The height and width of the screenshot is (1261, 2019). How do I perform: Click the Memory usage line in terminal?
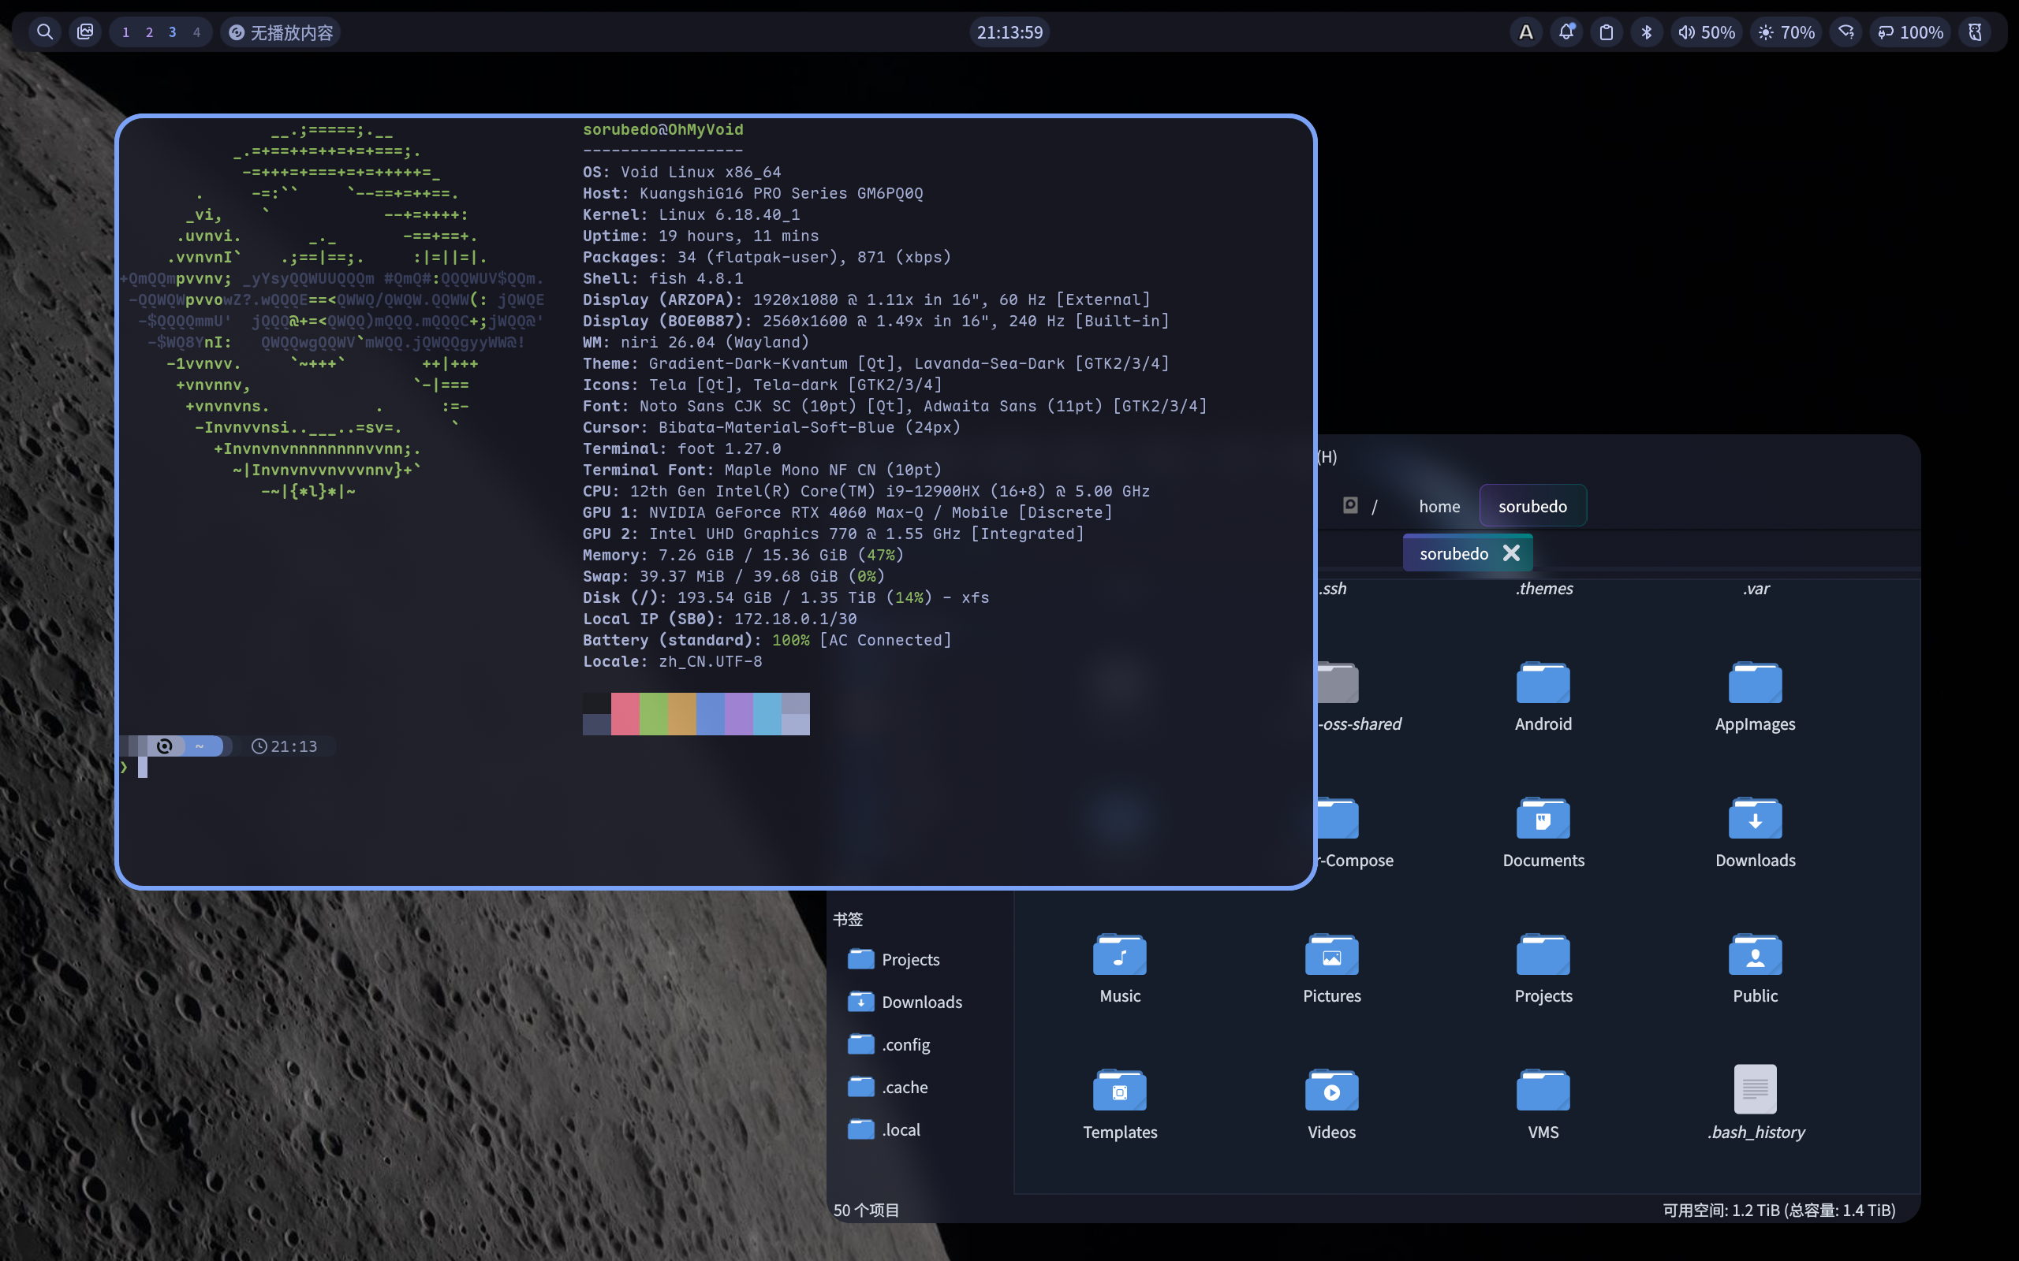coord(742,555)
